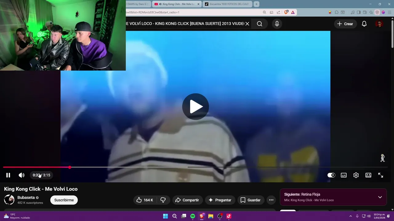Subscribe with the Suscribirme button
This screenshot has width=394, height=221.
point(64,200)
